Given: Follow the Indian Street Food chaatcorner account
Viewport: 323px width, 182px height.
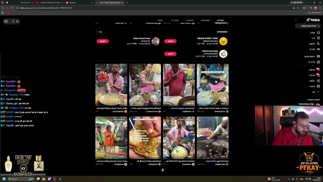Looking at the screenshot, I should [x=103, y=41].
